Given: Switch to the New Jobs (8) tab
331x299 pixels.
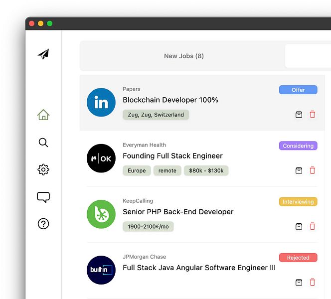Looking at the screenshot, I should (x=183, y=56).
